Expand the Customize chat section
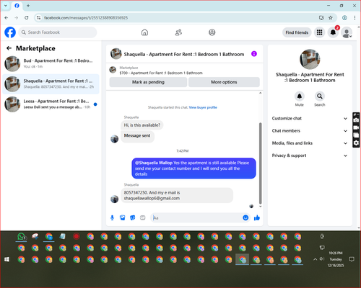Viewport: 361px width, 288px height. tap(310, 118)
